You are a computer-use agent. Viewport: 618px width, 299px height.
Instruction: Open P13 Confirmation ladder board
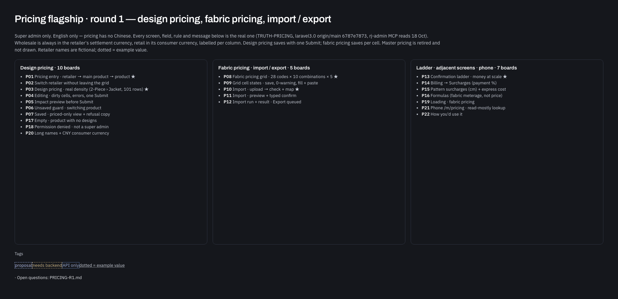point(464,77)
